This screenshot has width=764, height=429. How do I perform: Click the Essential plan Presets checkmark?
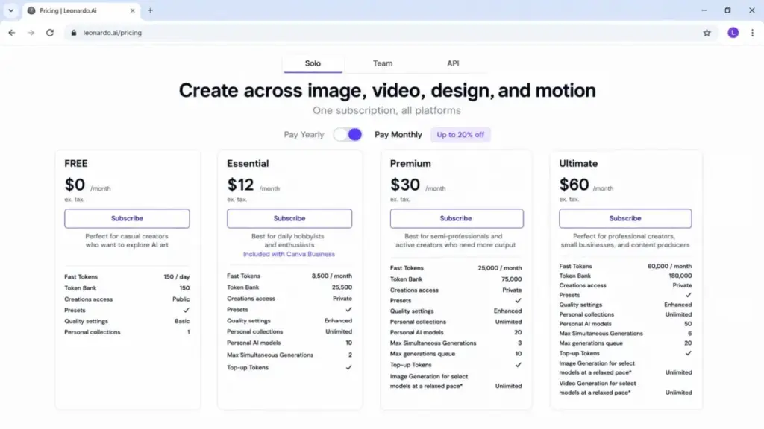348,309
